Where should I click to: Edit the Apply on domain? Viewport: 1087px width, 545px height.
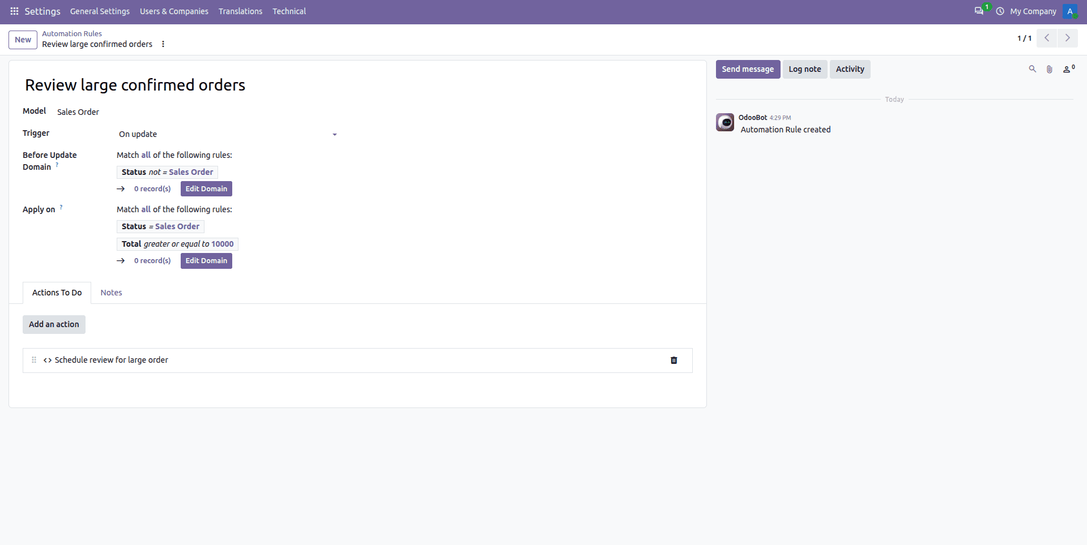pyautogui.click(x=206, y=261)
